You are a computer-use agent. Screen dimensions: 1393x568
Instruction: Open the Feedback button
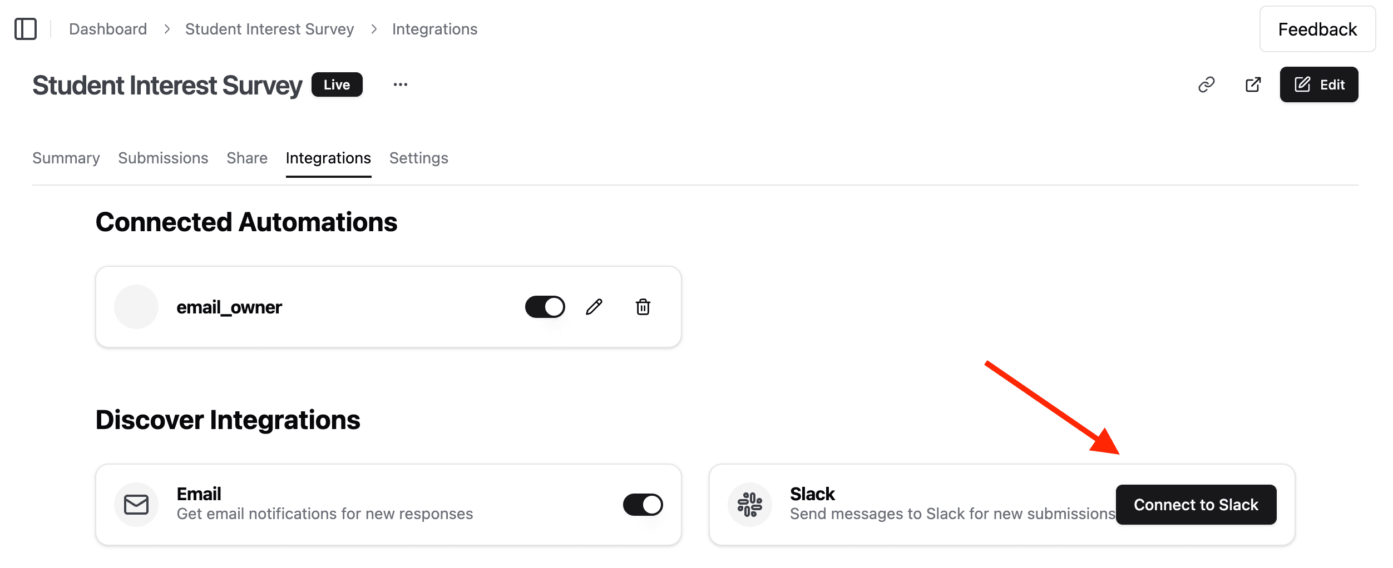(x=1317, y=29)
